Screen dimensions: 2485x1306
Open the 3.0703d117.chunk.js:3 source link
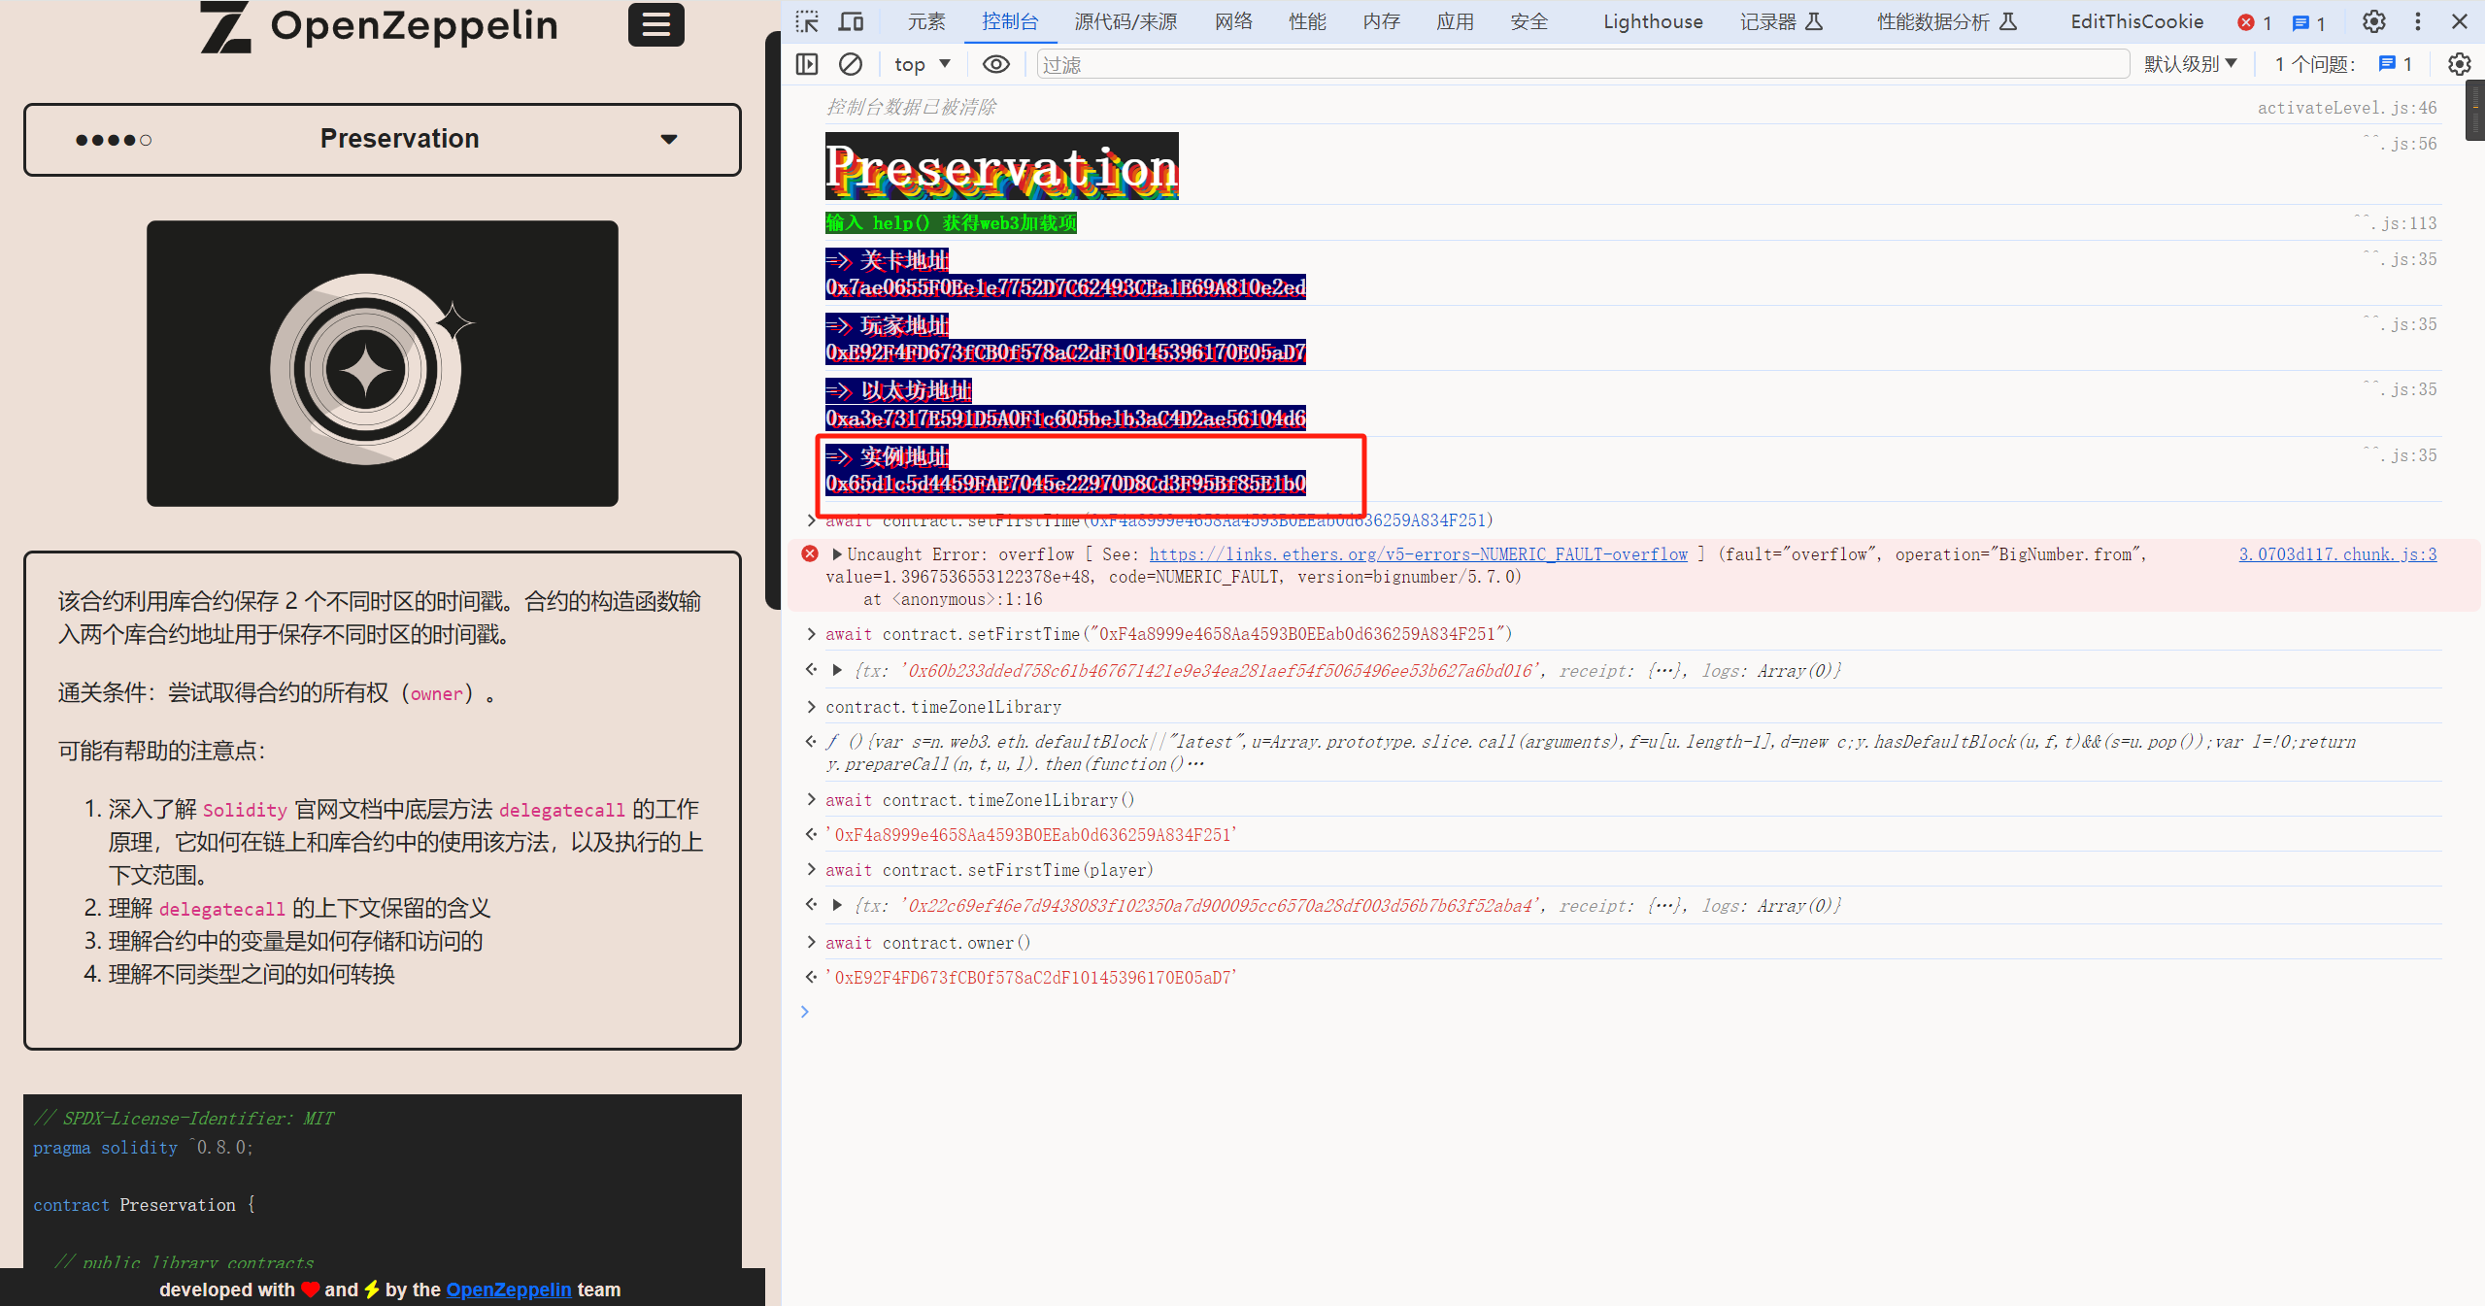point(2337,554)
